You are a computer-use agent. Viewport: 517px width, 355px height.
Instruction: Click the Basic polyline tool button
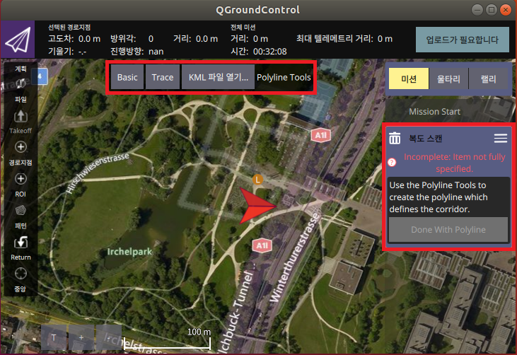click(x=127, y=77)
